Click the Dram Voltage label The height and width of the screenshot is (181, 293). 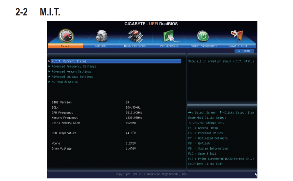click(62, 149)
